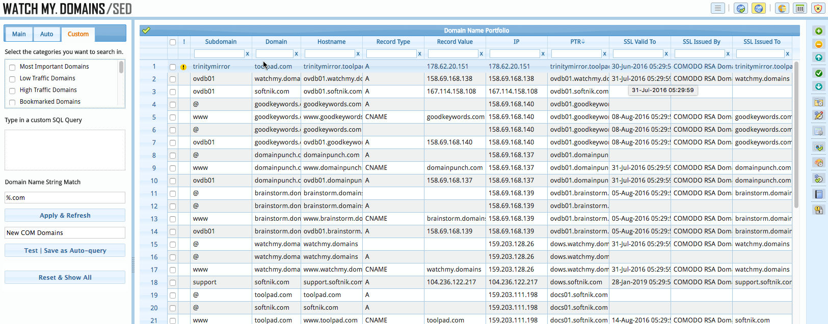This screenshot has height=324, width=828.
Task: Sort by the Hostname column header
Action: click(331, 42)
